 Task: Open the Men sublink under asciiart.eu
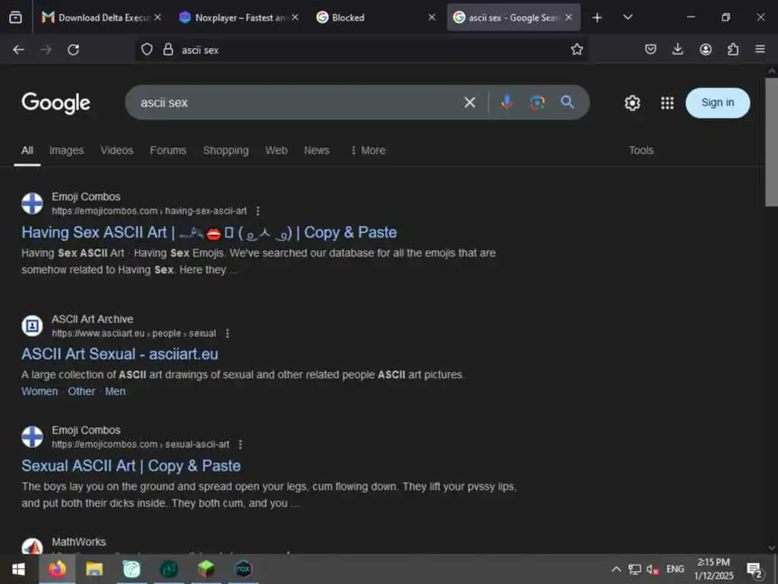(115, 392)
